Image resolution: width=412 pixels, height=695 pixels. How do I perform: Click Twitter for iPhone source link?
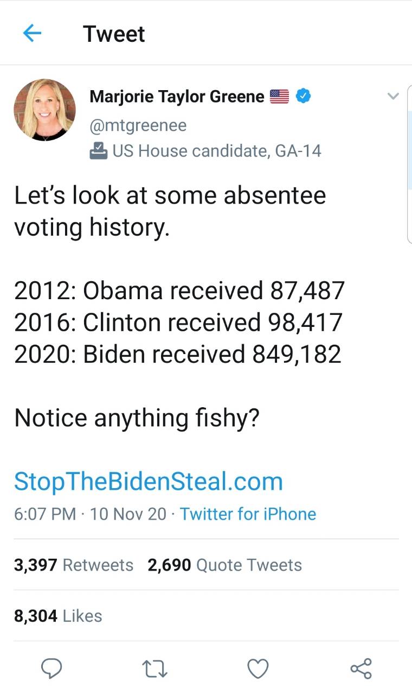(x=248, y=514)
